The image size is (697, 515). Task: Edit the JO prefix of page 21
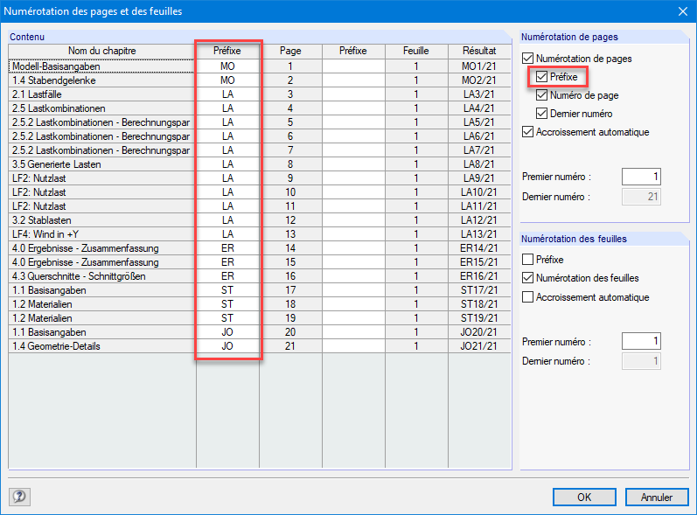227,346
